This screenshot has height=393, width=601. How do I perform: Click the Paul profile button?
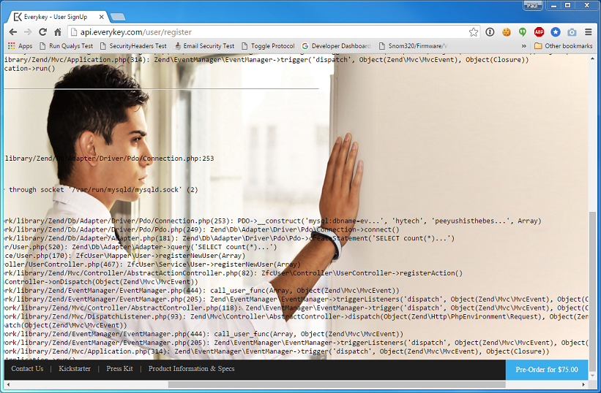[x=533, y=6]
